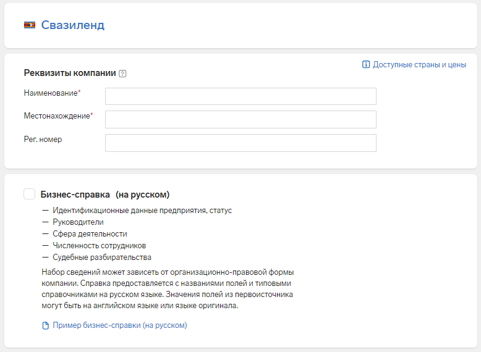Screen dimensions: 481x352
Task: Focus the Рег. номер input field
Action: coord(240,143)
